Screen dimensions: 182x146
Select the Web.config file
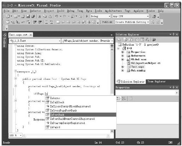tap(138, 70)
